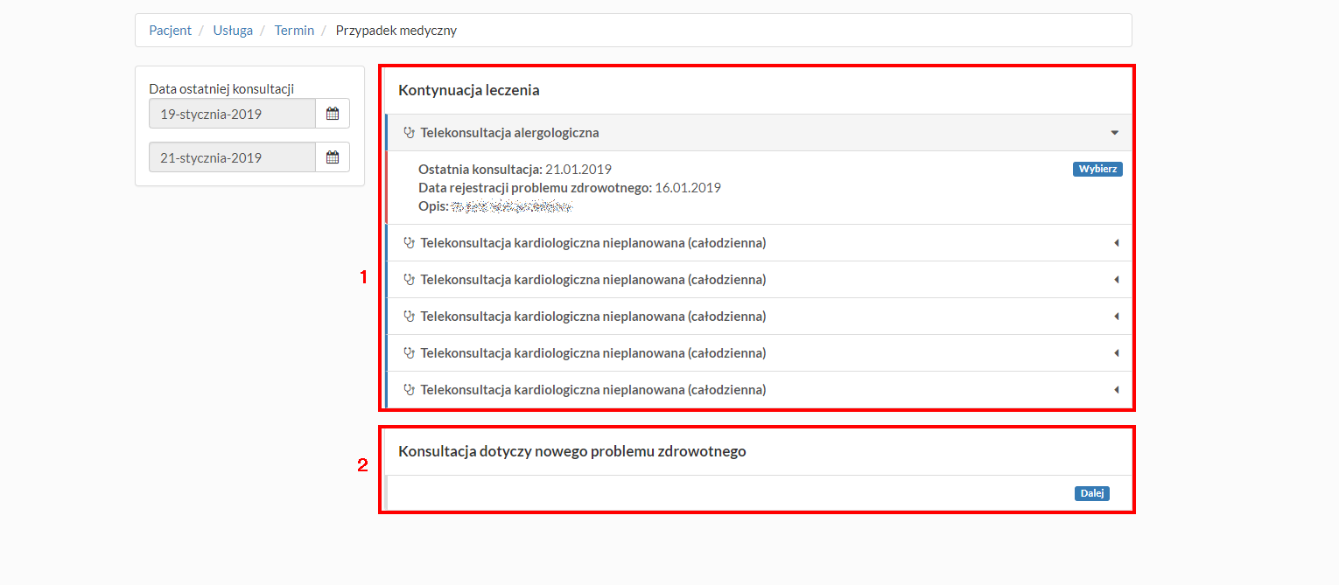Navigate to Usługa via breadcrumb
This screenshot has height=585, width=1339.
click(233, 30)
